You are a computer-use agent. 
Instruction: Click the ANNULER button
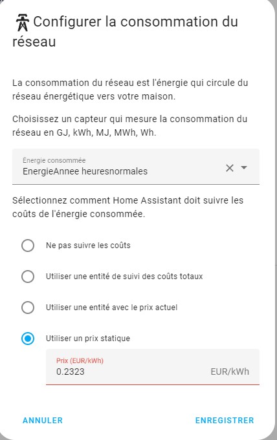(x=43, y=420)
